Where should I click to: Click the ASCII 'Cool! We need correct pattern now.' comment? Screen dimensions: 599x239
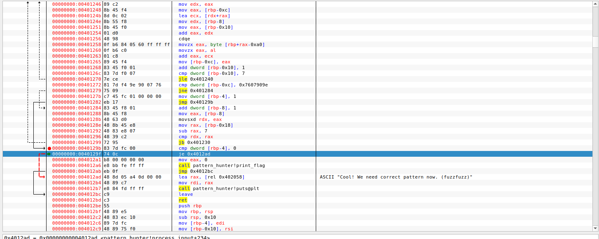(396, 177)
